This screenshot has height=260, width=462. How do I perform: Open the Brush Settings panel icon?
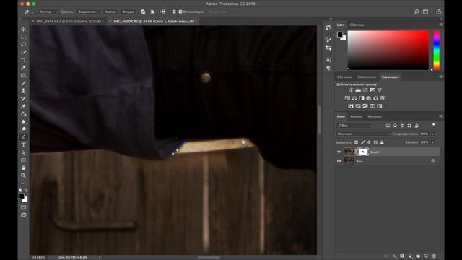point(328,40)
